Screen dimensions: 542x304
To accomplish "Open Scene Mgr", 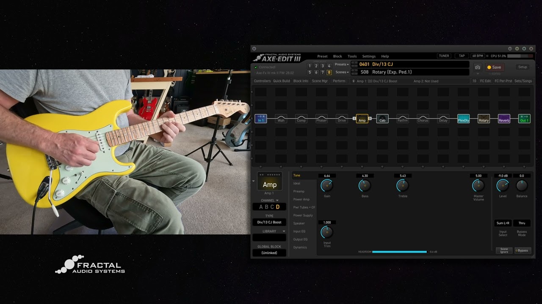I will pos(320,81).
